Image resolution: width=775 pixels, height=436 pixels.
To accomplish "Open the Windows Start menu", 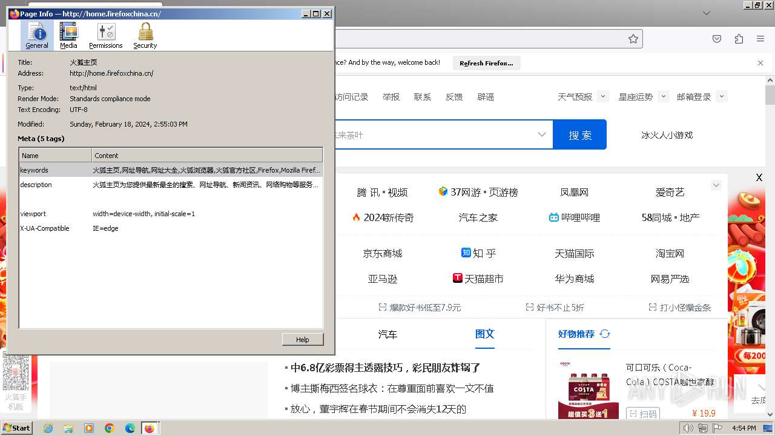I will point(17,428).
